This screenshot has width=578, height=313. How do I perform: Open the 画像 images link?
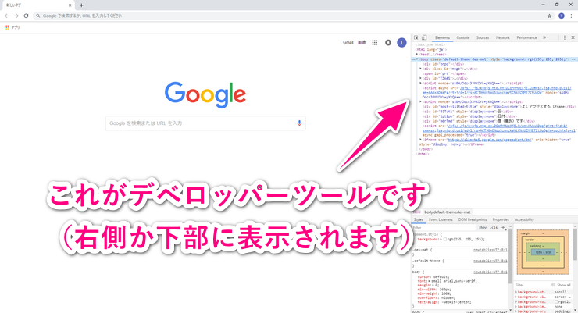(x=362, y=43)
